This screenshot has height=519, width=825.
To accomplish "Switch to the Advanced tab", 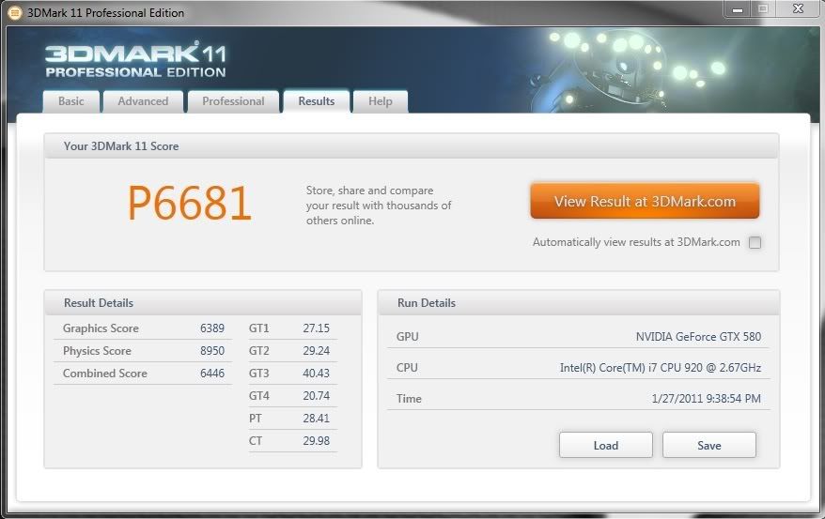I will click(x=143, y=101).
